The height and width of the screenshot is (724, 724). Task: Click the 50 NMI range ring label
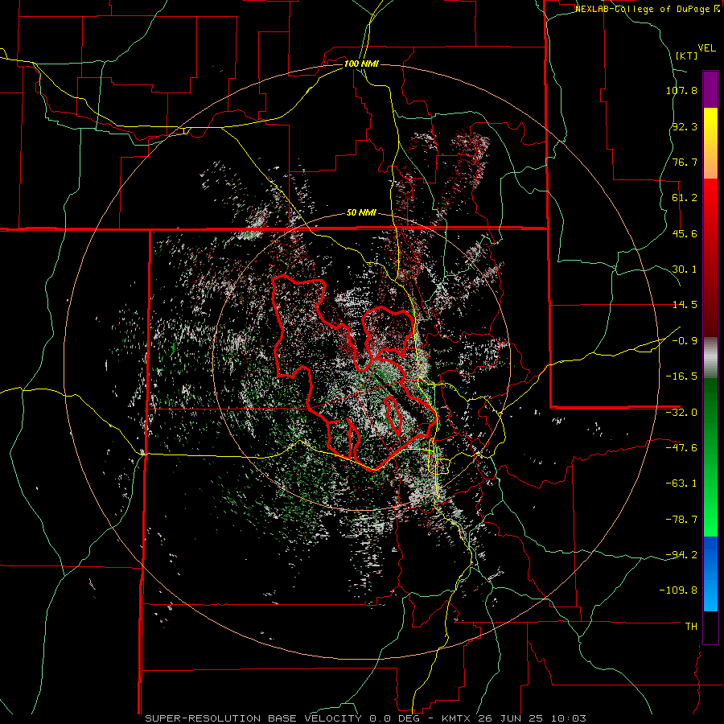(x=361, y=213)
